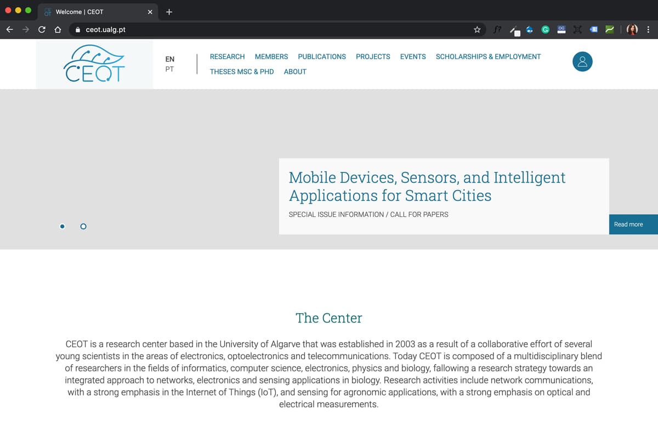Click the Read more button
The height and width of the screenshot is (438, 658).
tap(628, 224)
